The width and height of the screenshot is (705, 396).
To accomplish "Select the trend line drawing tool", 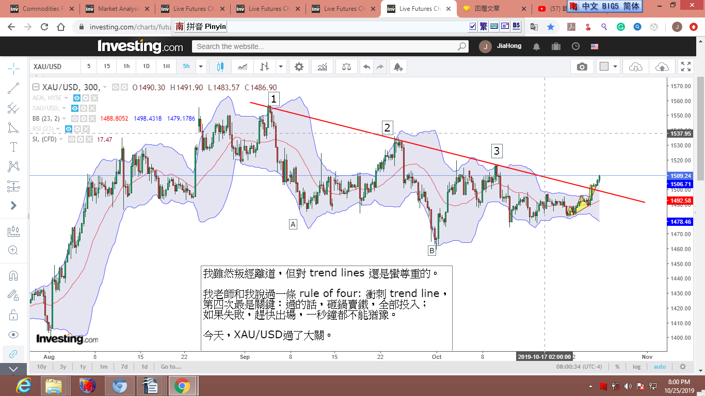I will 13,88.
